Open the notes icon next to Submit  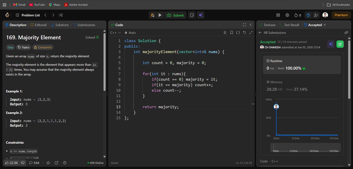[192, 15]
